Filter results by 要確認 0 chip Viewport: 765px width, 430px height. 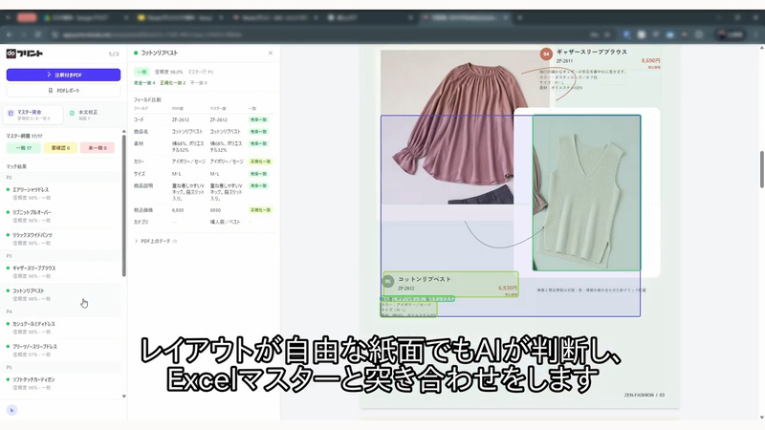pyautogui.click(x=60, y=148)
